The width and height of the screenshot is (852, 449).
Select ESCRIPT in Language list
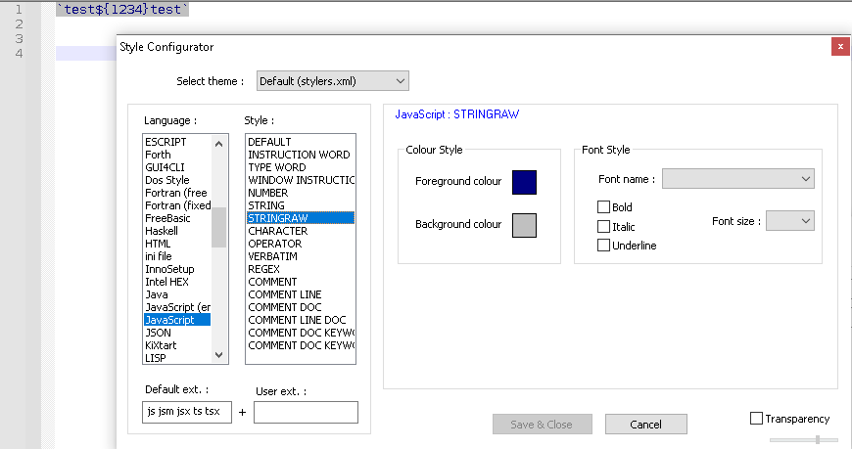177,142
